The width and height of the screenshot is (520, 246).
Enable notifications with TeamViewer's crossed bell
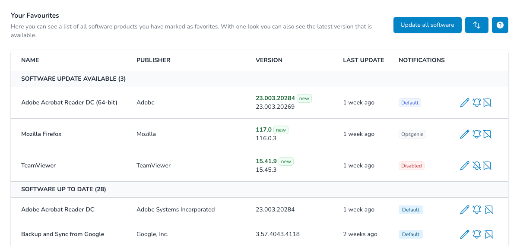[x=476, y=166]
